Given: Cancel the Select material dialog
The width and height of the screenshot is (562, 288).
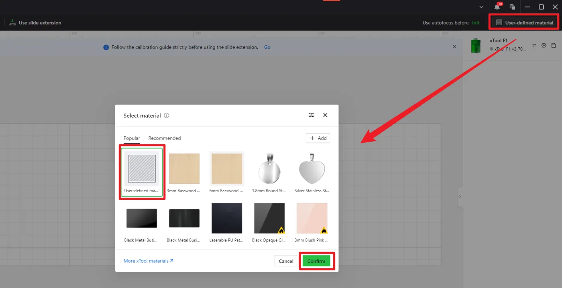Looking at the screenshot, I should [286, 261].
